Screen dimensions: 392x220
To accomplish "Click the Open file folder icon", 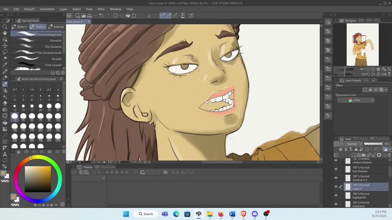I will (x=83, y=15).
